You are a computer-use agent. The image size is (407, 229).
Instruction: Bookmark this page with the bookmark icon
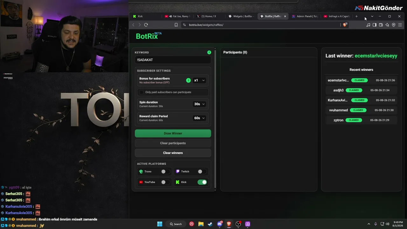click(176, 25)
